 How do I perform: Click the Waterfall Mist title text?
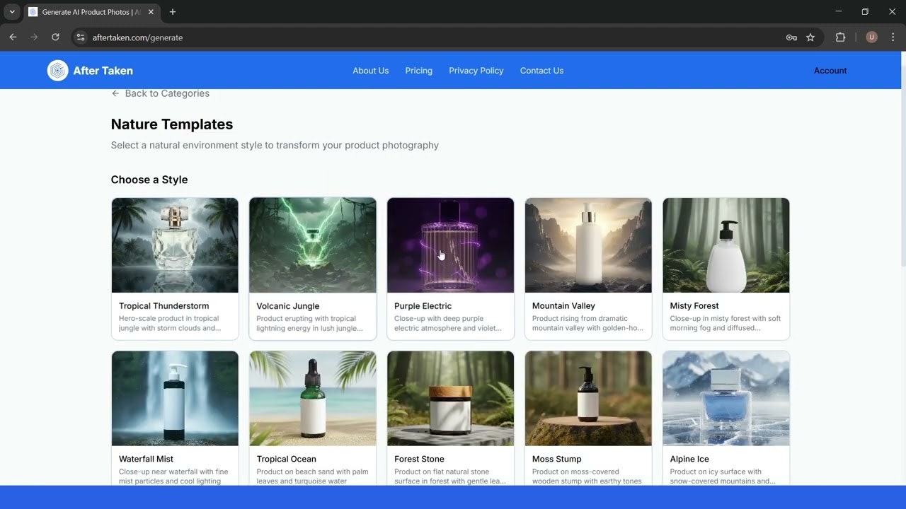(147, 460)
